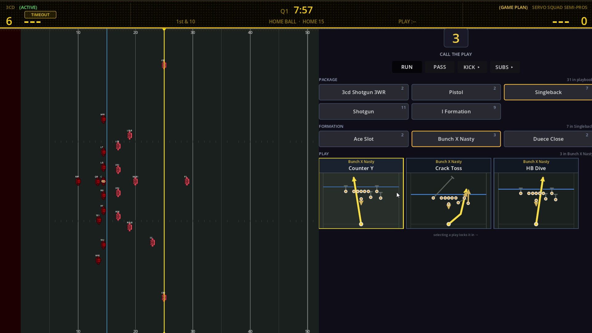This screenshot has width=592, height=333.
Task: Select the DT1 defensive tackle marker
Action: tap(118, 170)
